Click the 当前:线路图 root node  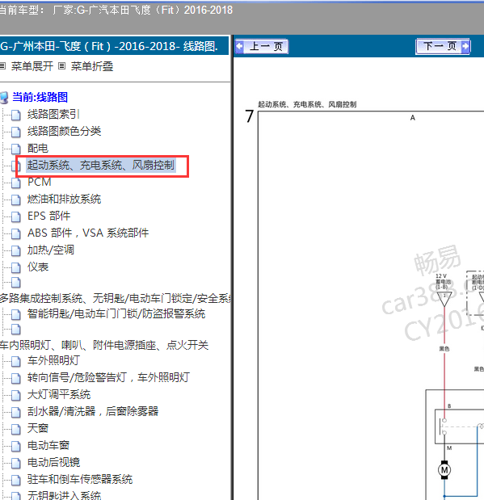[x=40, y=97]
